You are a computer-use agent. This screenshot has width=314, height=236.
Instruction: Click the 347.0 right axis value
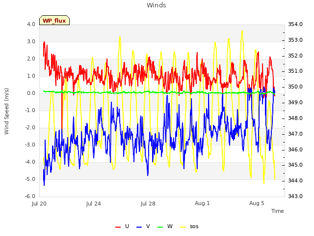pos(295,134)
